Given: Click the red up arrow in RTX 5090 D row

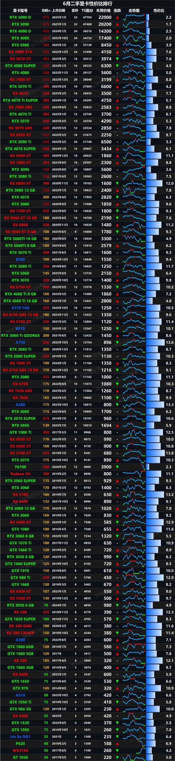Looking at the screenshot, I should click(117, 17).
